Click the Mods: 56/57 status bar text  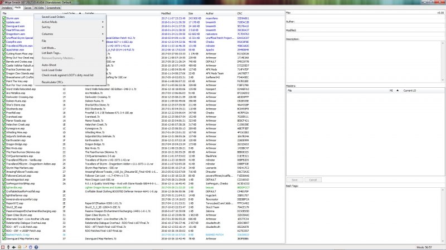point(424,247)
